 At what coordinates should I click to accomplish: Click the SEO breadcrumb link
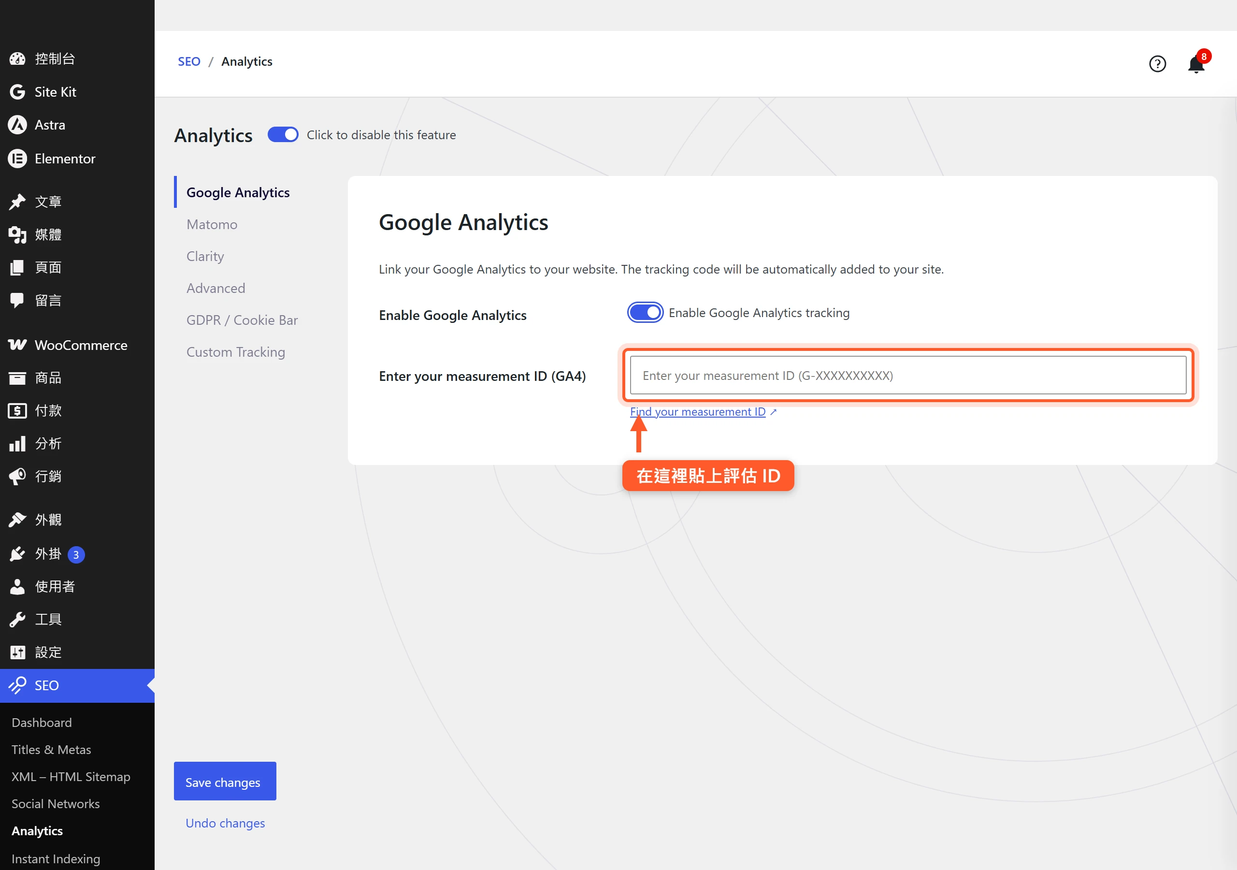[x=189, y=61]
